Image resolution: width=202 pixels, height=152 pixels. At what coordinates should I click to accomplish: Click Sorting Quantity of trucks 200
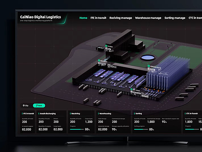coord(137,122)
